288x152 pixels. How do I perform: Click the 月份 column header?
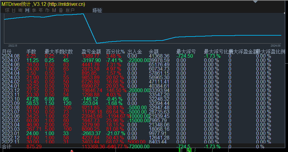(7, 52)
